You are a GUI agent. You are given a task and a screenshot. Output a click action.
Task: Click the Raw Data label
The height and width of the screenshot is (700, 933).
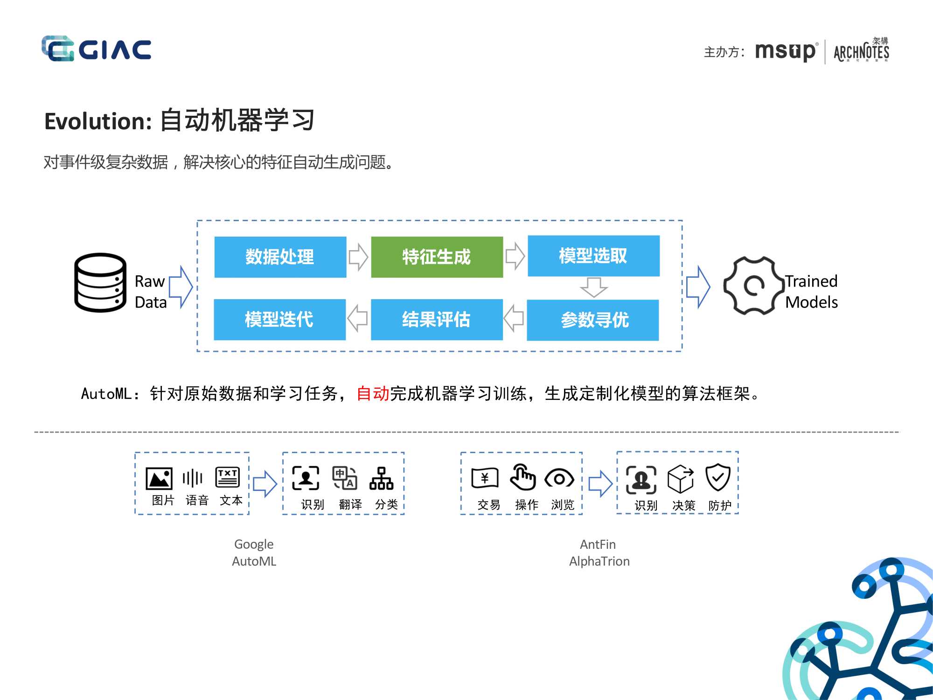click(150, 292)
